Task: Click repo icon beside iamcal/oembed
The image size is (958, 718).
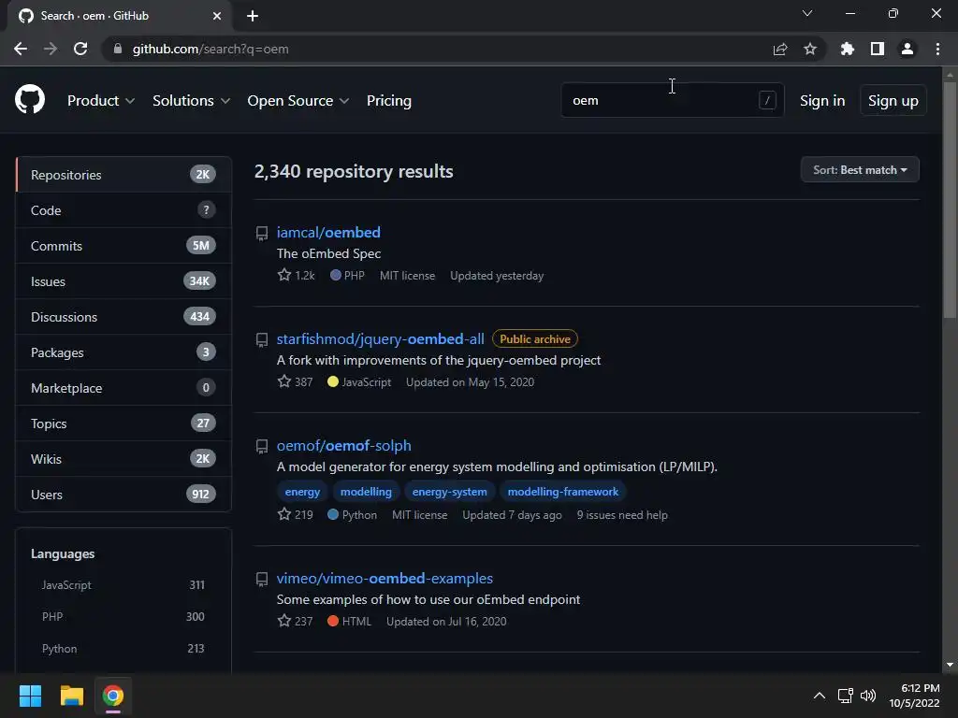Action: point(262,233)
